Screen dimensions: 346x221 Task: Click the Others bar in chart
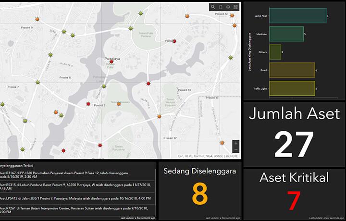point(275,52)
